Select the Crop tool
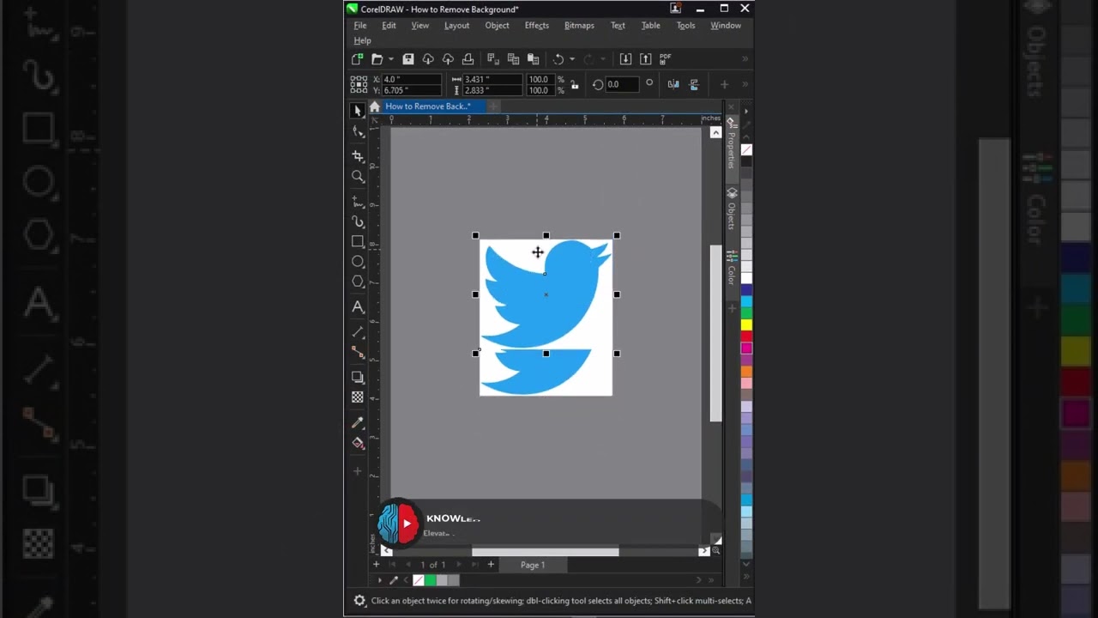This screenshot has width=1098, height=618. coord(358,156)
